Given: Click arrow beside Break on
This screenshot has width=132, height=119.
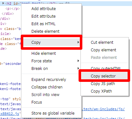Looking at the screenshot, I should [x=78, y=68].
